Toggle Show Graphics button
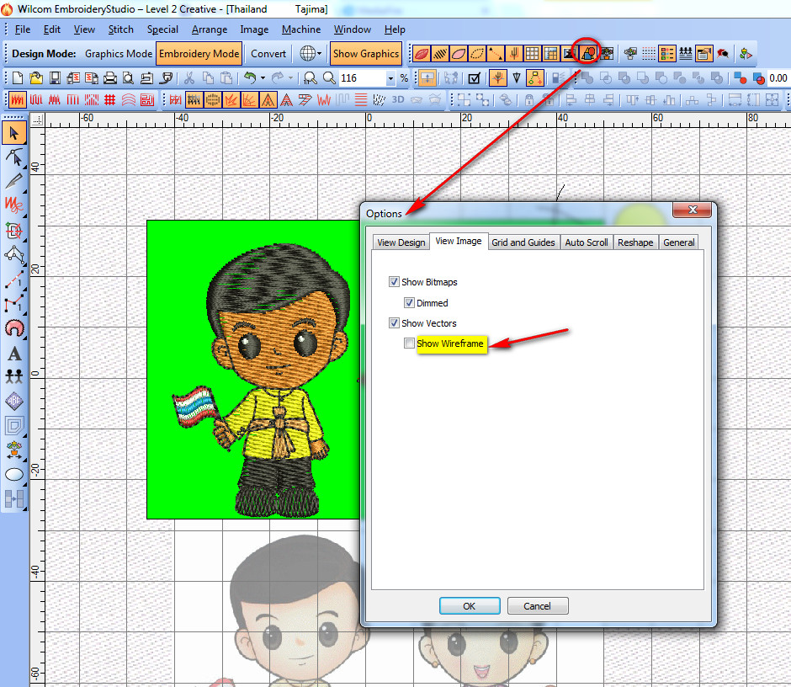The height and width of the screenshot is (687, 791). pos(366,54)
